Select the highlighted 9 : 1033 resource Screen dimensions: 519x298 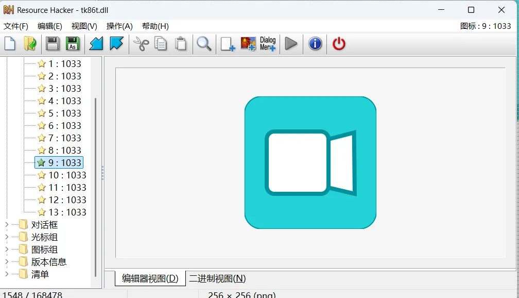pos(59,163)
